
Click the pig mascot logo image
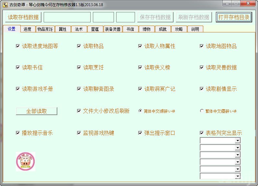(x=25, y=161)
